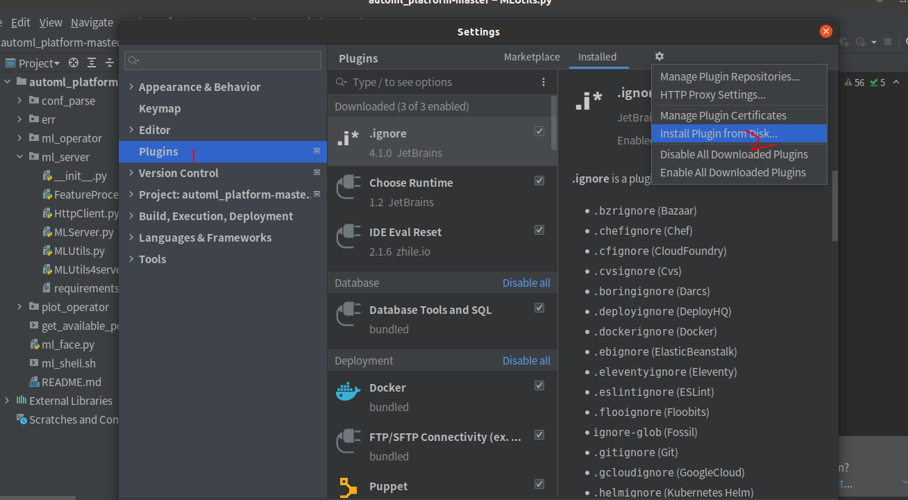This screenshot has width=908, height=500.
Task: Open the View menu
Action: [51, 22]
